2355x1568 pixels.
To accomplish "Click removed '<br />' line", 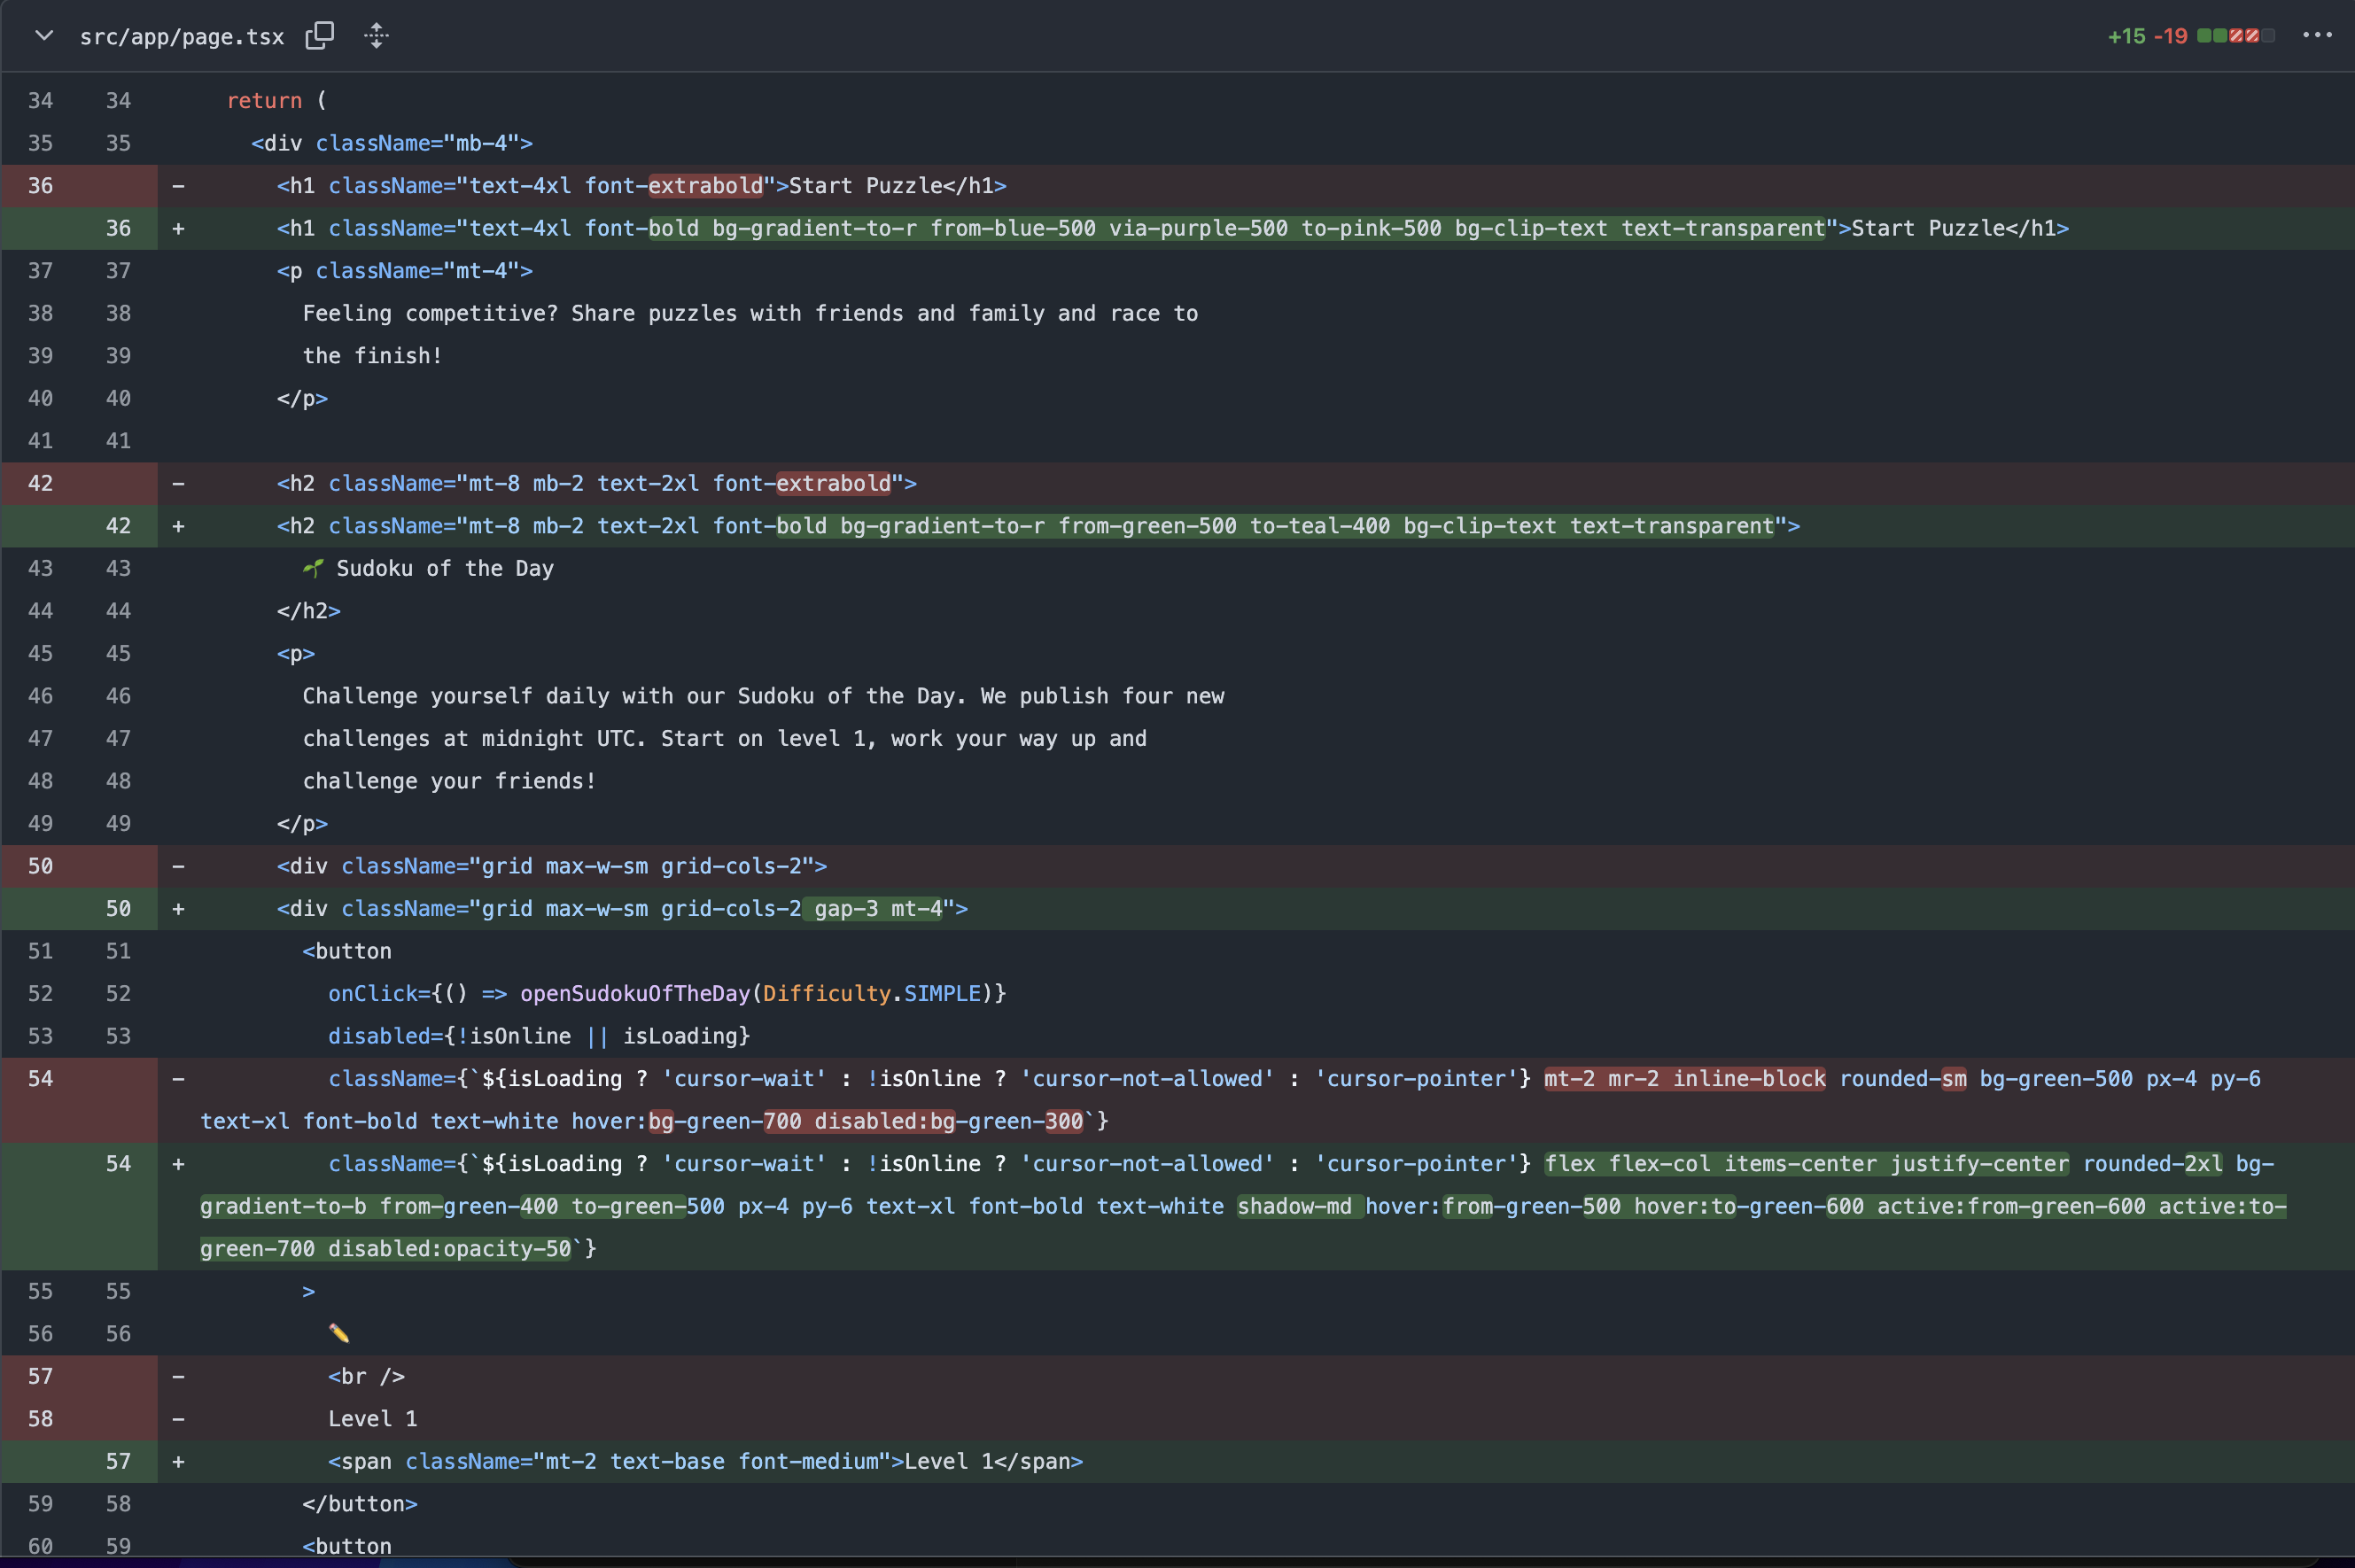I will point(366,1376).
